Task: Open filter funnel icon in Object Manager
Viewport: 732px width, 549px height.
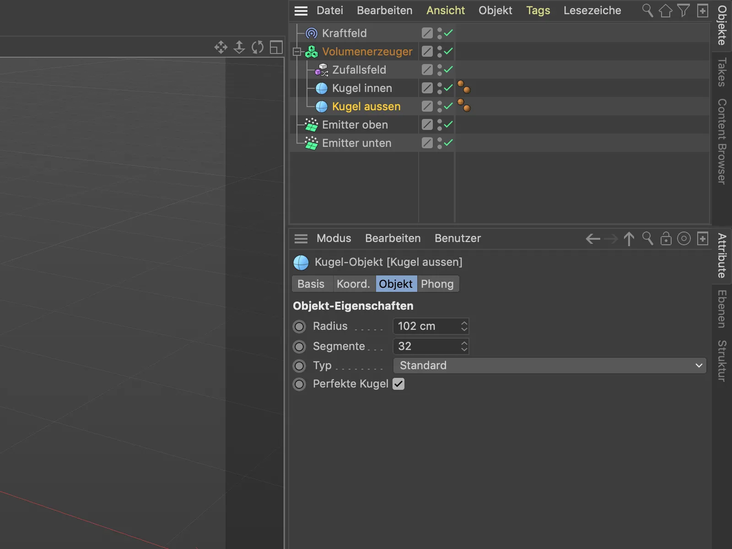Action: click(684, 10)
